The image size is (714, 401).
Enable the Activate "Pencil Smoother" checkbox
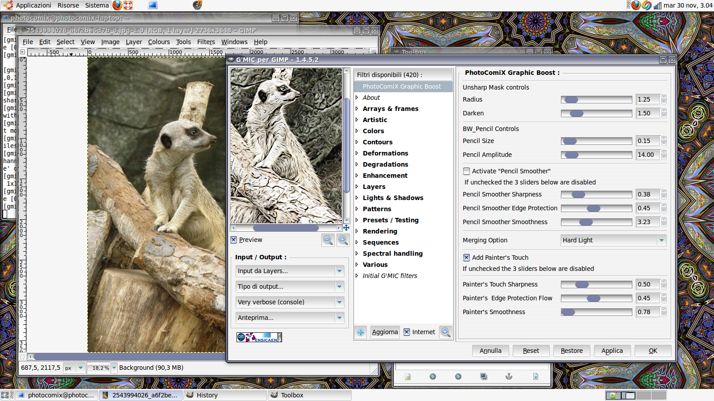tap(466, 171)
